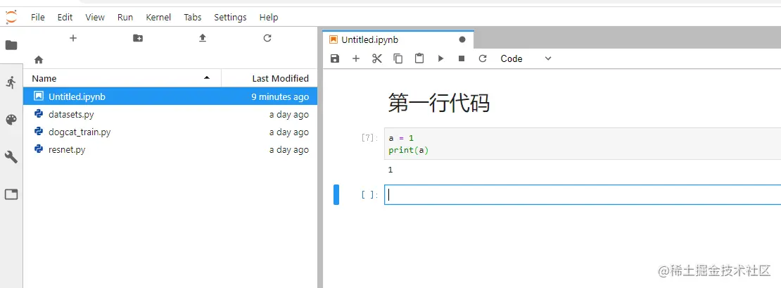Open the wrench Property Inspector sidebar
Image resolution: width=781 pixels, height=288 pixels.
(11, 157)
